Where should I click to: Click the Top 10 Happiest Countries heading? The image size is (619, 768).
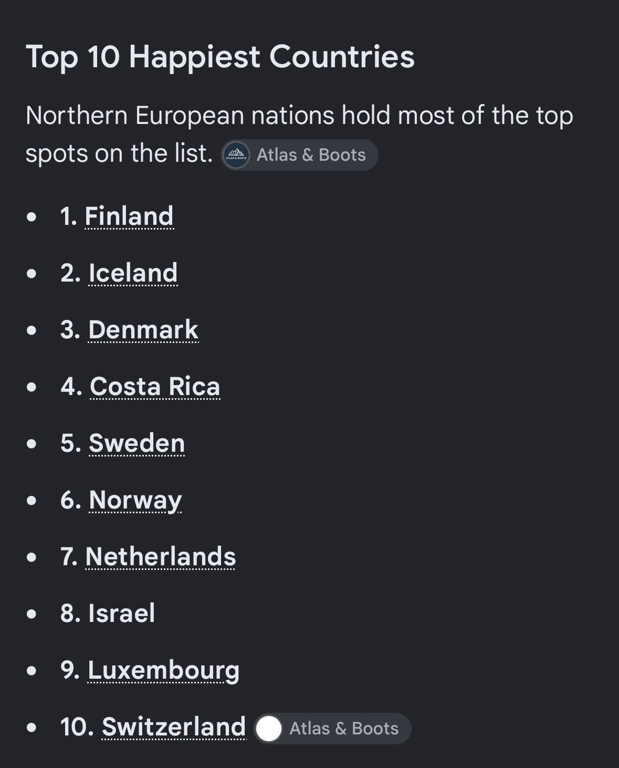[220, 57]
